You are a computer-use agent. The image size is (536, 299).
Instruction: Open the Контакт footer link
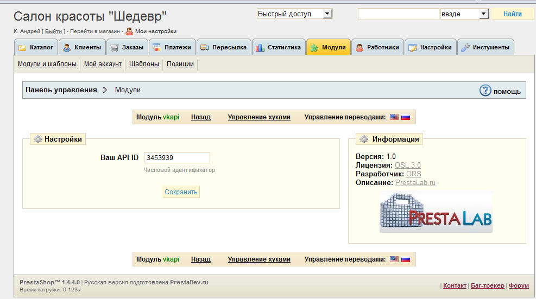coord(455,285)
